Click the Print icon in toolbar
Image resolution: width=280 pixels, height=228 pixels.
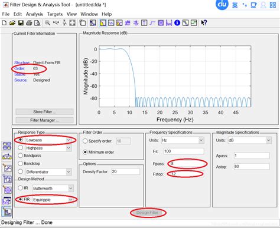(29, 23)
